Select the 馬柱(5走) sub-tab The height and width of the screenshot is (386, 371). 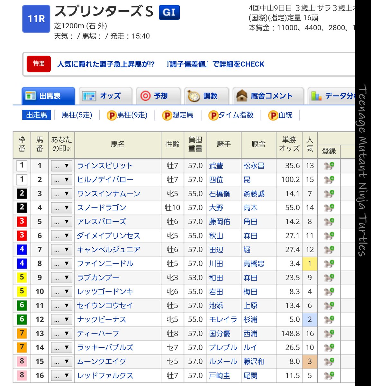77,115
